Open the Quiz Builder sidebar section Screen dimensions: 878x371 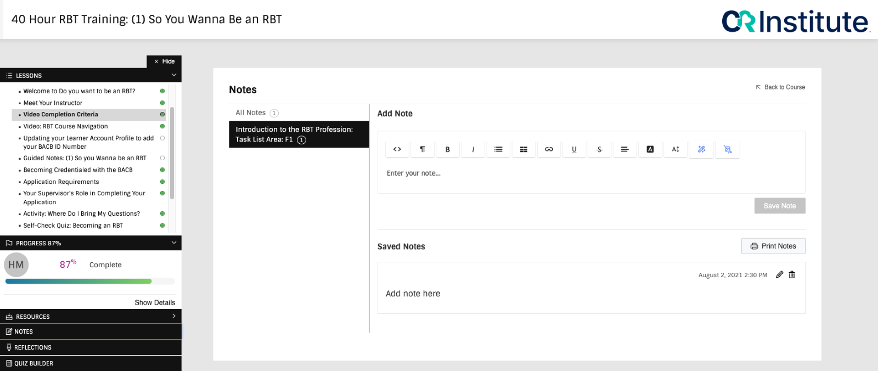tap(91, 363)
